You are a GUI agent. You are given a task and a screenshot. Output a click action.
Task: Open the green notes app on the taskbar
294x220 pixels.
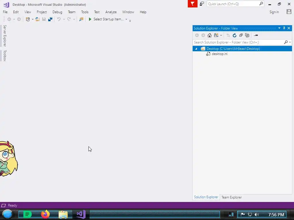tap(27, 214)
